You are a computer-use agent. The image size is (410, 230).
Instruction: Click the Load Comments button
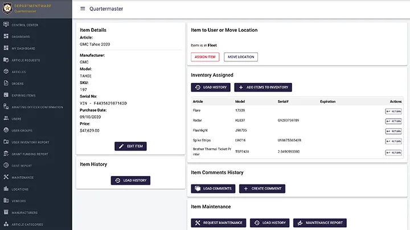[213, 189]
